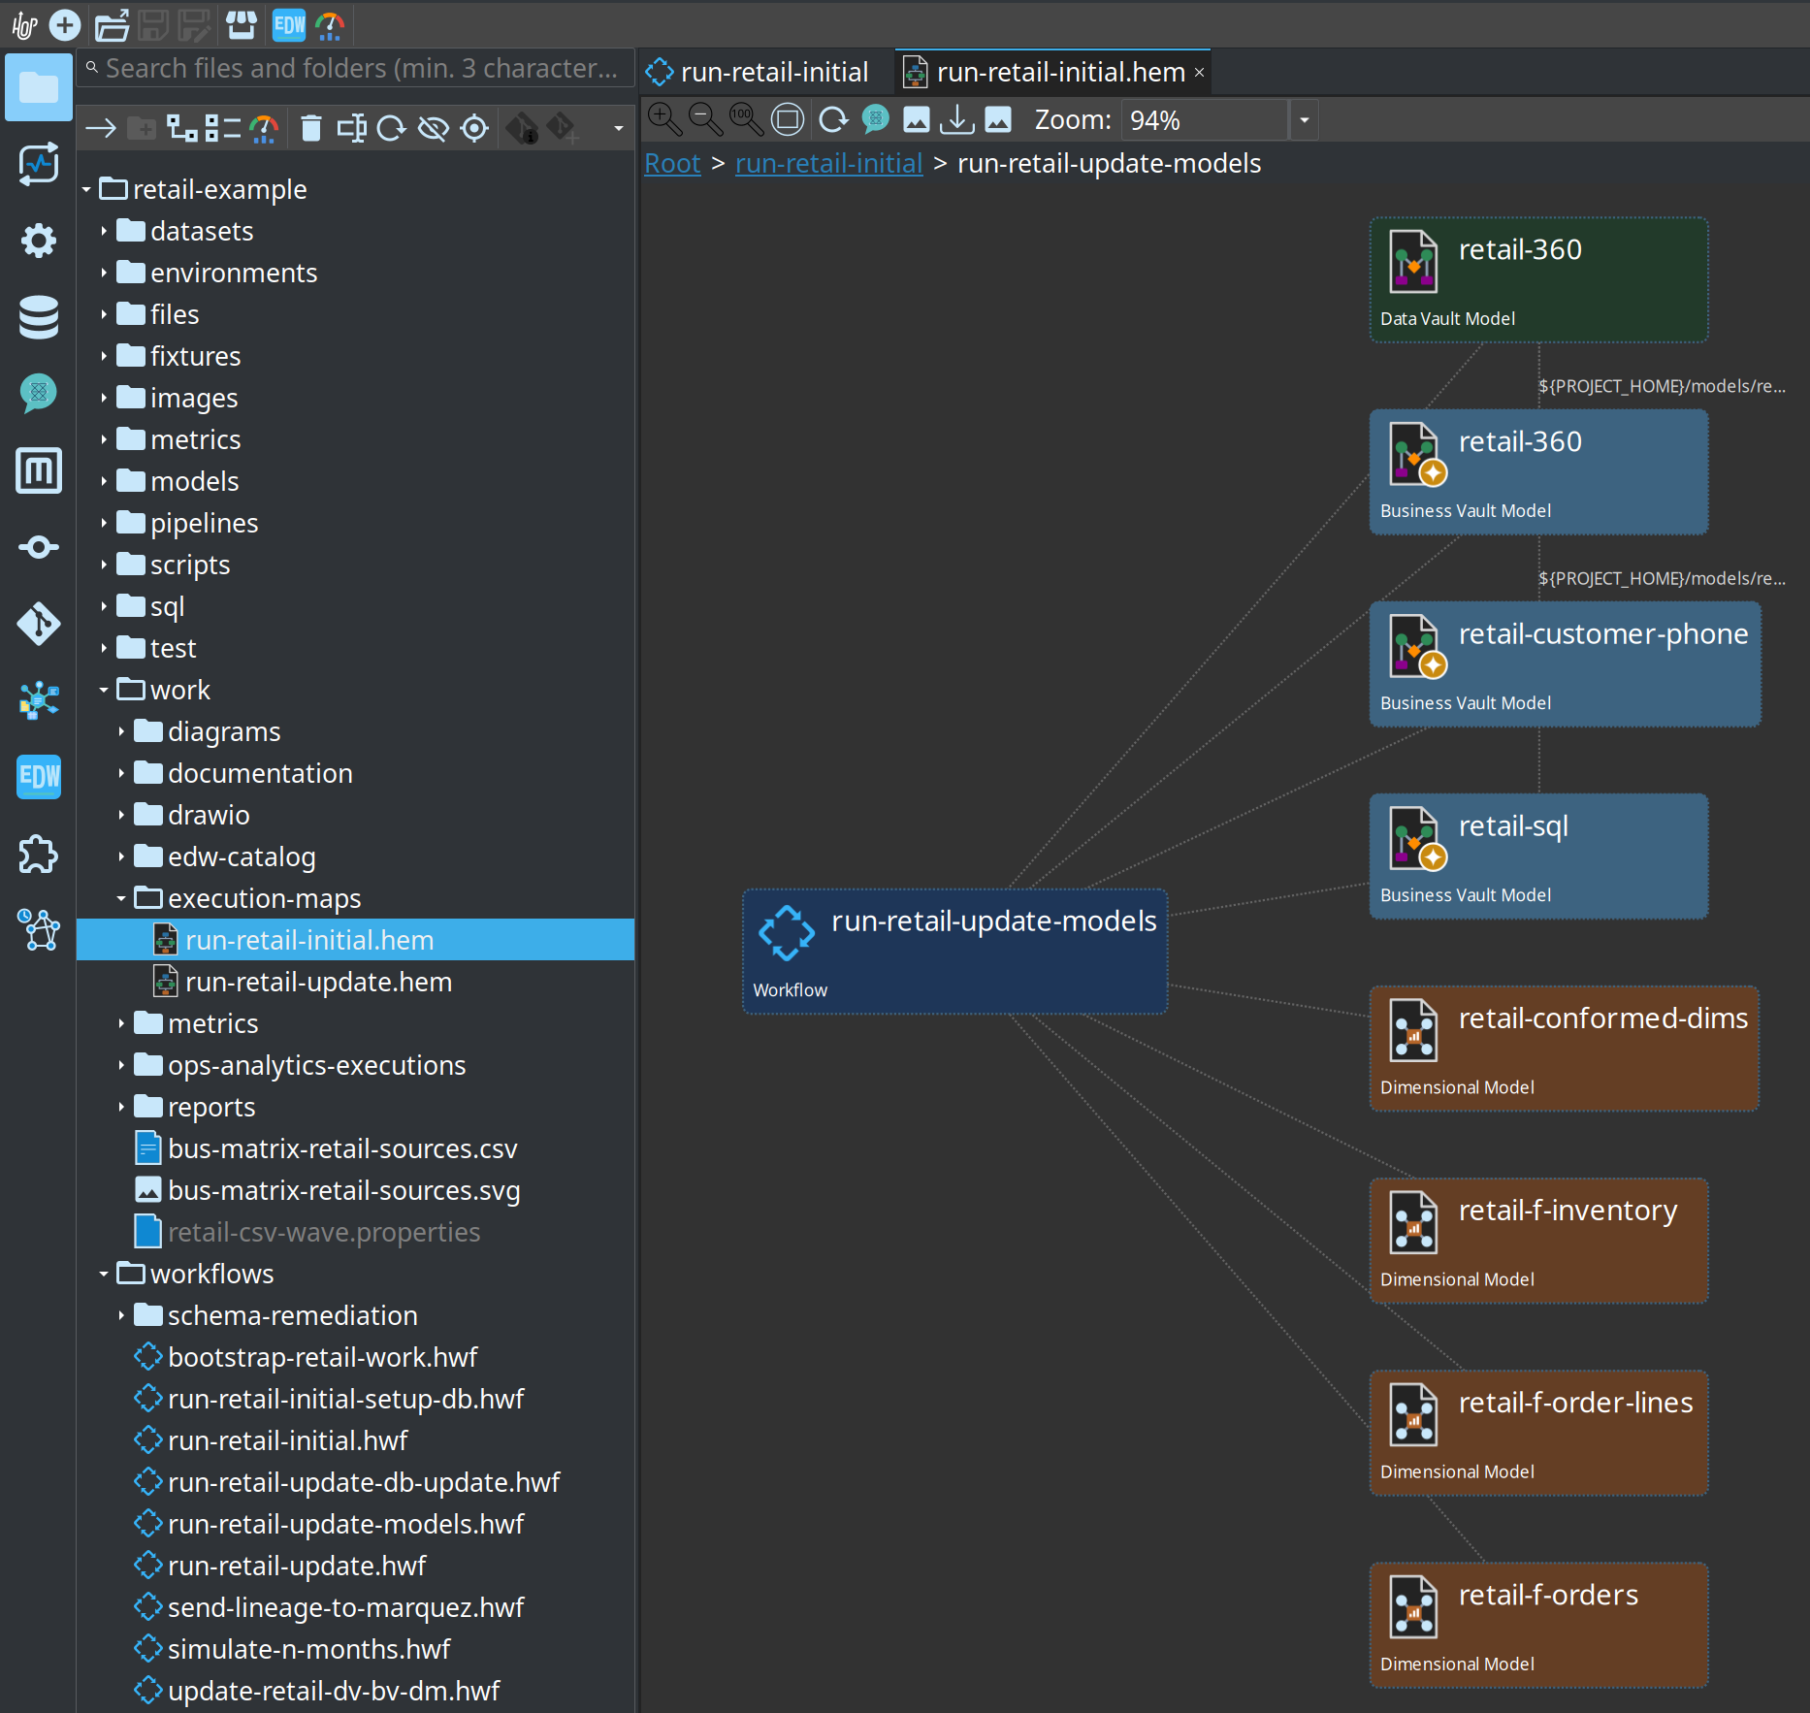
Task: Select bus-matrix-retail-sources.csv file
Action: pyautogui.click(x=342, y=1148)
